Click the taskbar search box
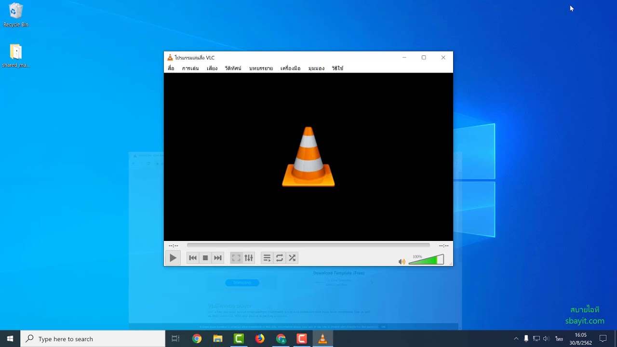The image size is (617, 347). 93,339
